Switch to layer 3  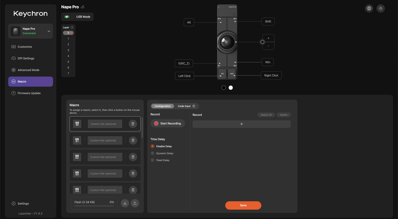[x=68, y=50]
